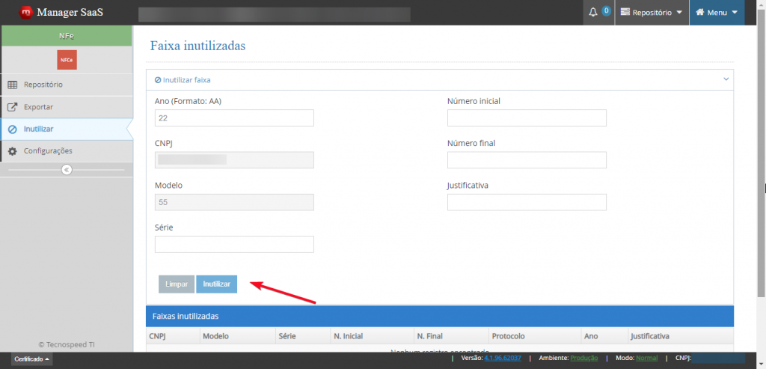Open the notifications bell icon
Image resolution: width=766 pixels, height=369 pixels.
click(593, 12)
